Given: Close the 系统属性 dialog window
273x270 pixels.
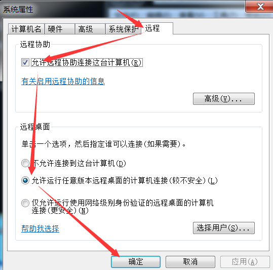Looking at the screenshot, I should pyautogui.click(x=259, y=7).
